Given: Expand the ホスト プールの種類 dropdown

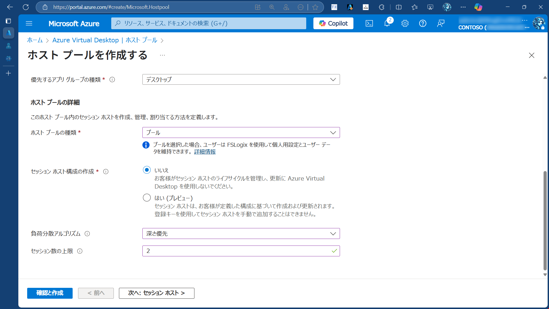Looking at the screenshot, I should point(241,133).
